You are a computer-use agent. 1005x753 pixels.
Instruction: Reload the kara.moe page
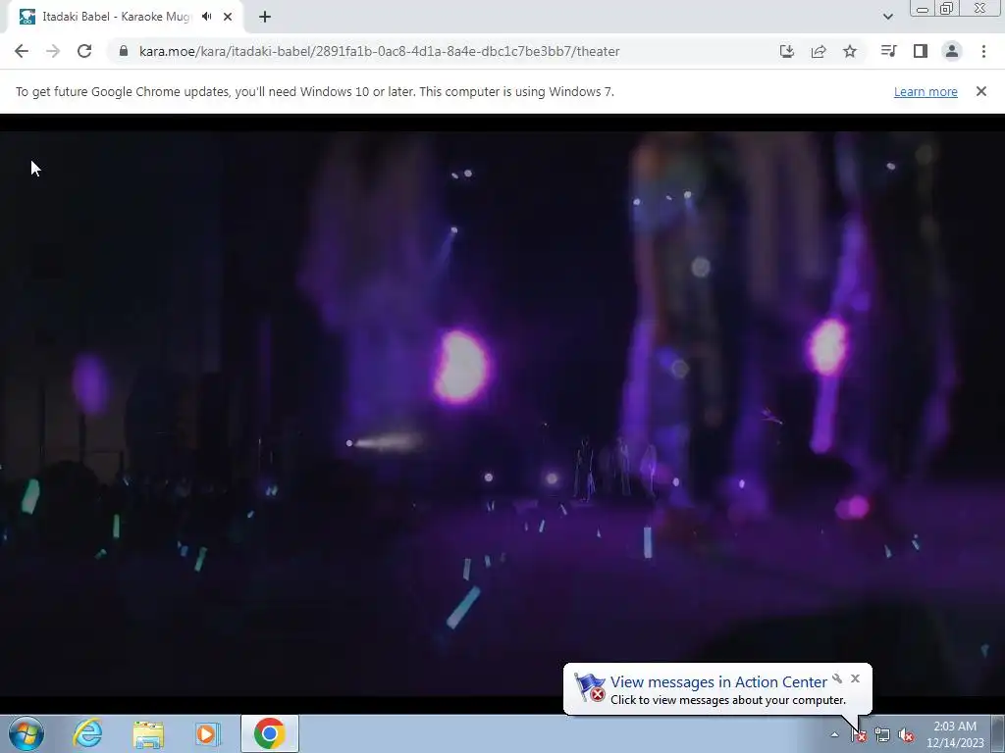[84, 51]
